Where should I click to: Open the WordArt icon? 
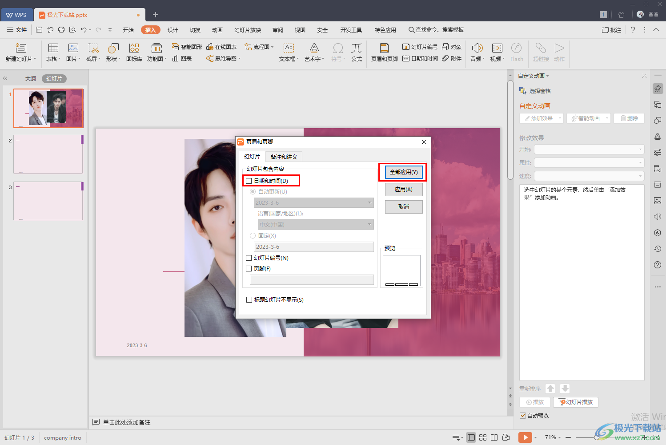click(x=314, y=48)
